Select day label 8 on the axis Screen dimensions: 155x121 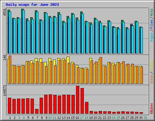click(x=42, y=118)
